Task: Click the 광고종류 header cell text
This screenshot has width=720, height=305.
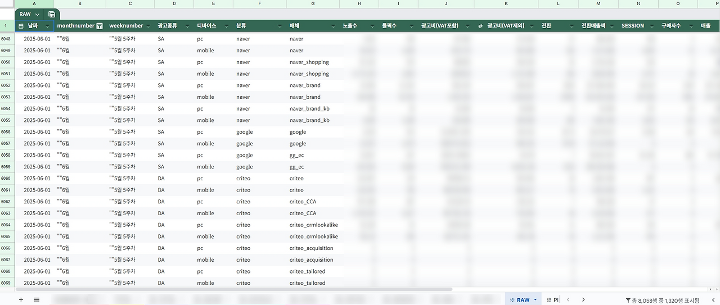Action: pyautogui.click(x=168, y=26)
